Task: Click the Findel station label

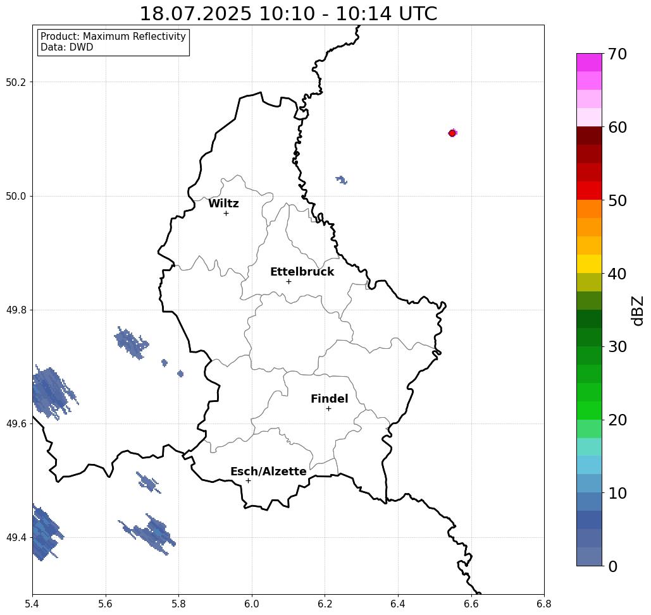Action: [329, 399]
